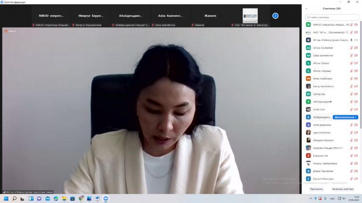362x203 pixels.
Task: Expand the "Дополнительно" options for Абайдильданова
Action: tap(346, 117)
